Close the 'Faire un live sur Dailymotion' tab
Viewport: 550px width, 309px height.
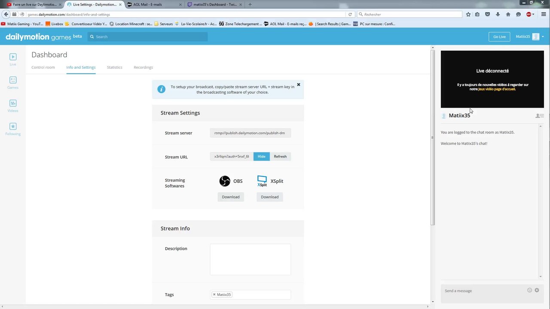(60, 4)
